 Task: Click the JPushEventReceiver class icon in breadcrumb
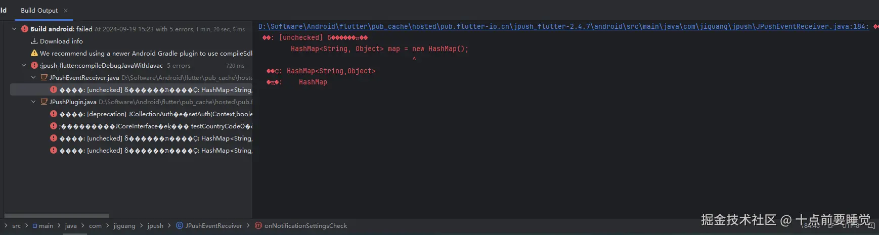(x=180, y=226)
